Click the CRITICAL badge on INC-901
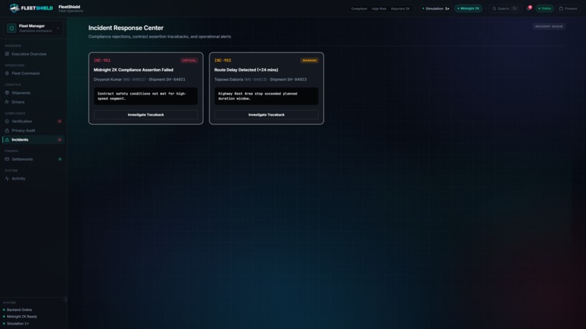This screenshot has width=586, height=329. coord(189,60)
